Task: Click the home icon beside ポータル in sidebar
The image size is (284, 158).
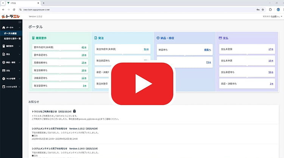Action: click(4, 28)
